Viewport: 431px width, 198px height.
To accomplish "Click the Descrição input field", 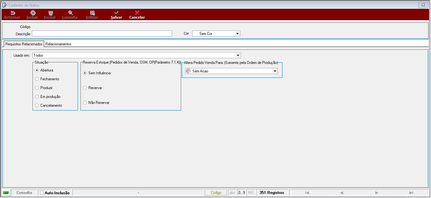I will (102, 33).
